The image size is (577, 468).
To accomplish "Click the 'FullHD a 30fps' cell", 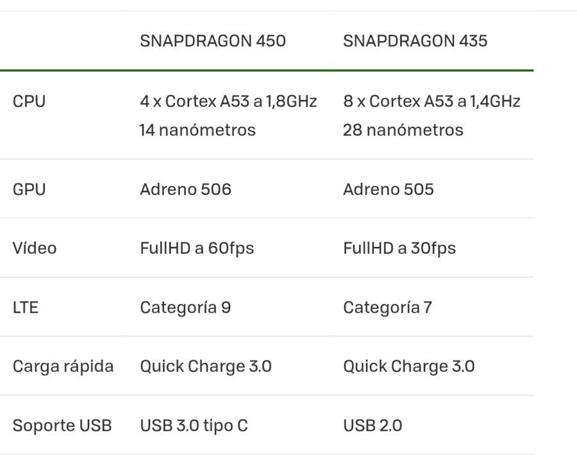I will pos(399,248).
